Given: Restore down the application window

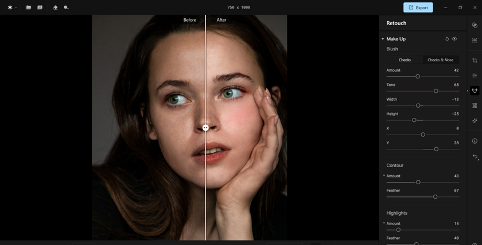Looking at the screenshot, I should tap(460, 7).
